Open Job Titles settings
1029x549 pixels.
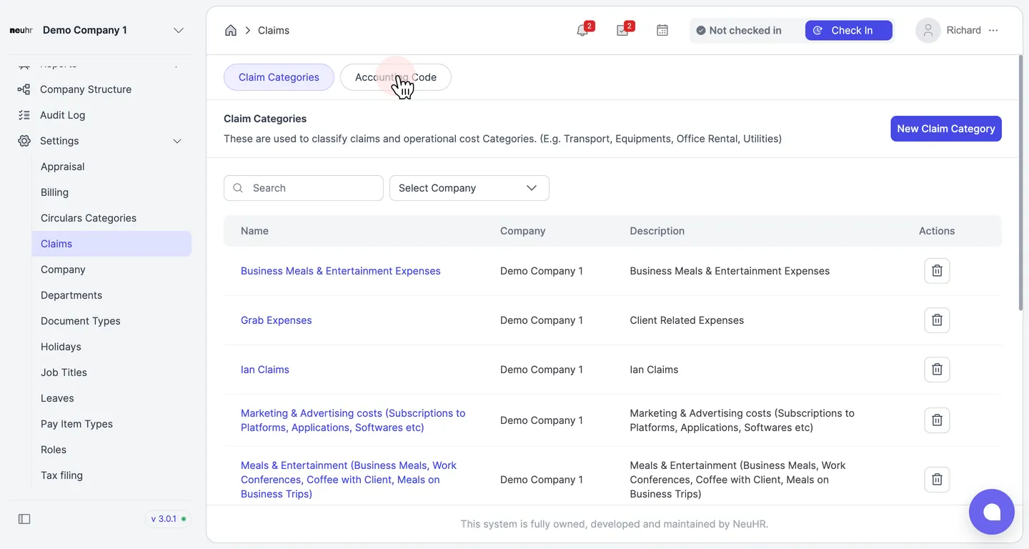coord(111,372)
